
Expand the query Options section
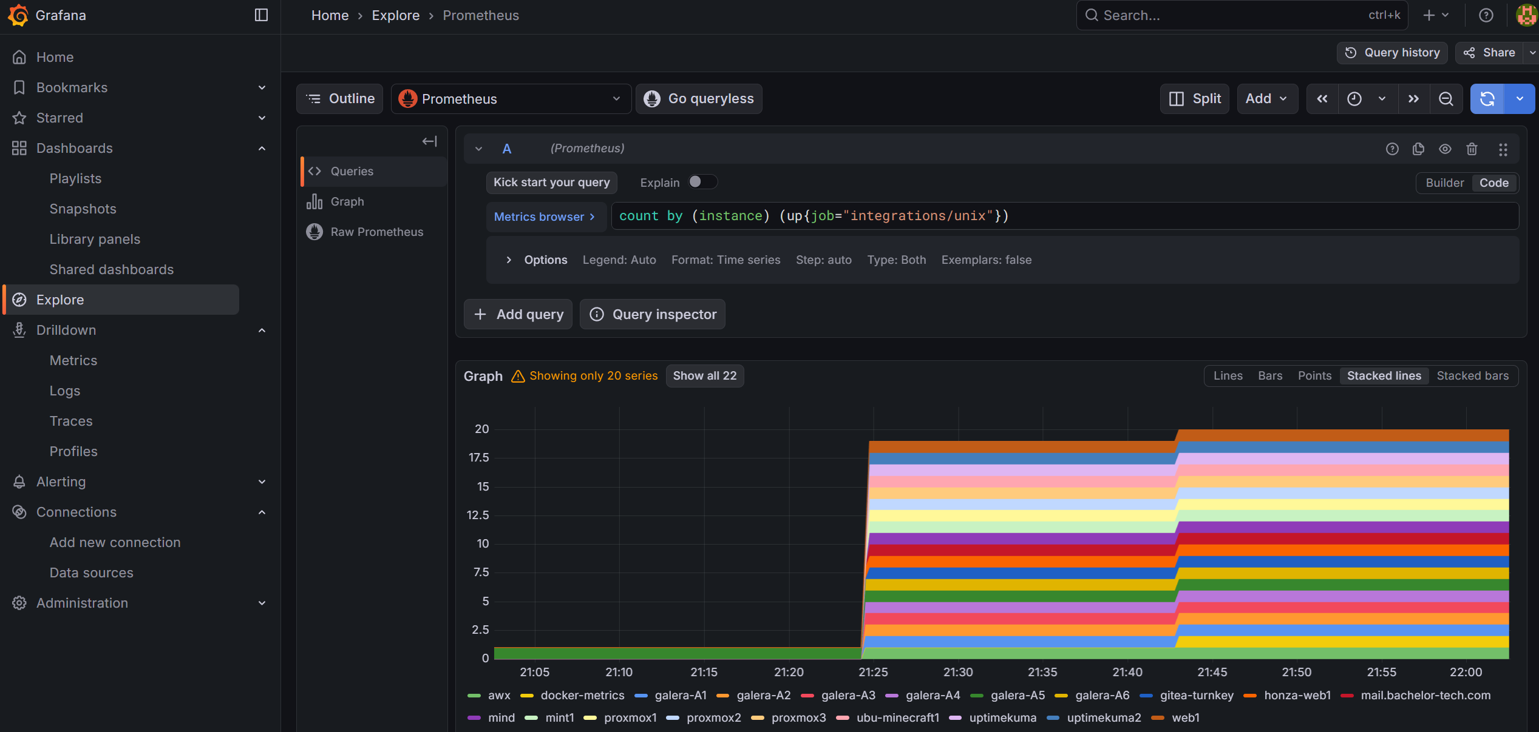click(509, 260)
